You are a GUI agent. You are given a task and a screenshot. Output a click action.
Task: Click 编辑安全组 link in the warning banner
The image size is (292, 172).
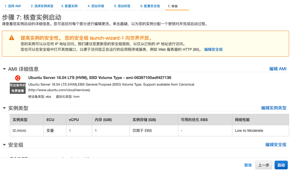point(213,50)
